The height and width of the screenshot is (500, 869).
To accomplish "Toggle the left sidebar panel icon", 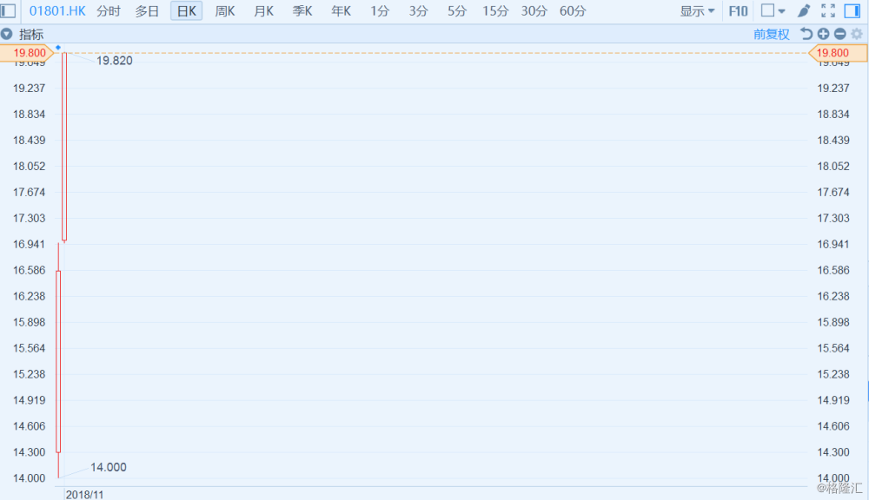I will [8, 10].
